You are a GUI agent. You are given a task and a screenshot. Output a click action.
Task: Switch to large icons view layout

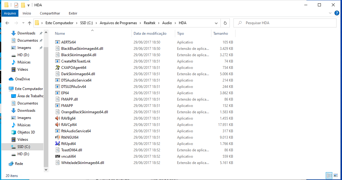[x=336, y=175]
